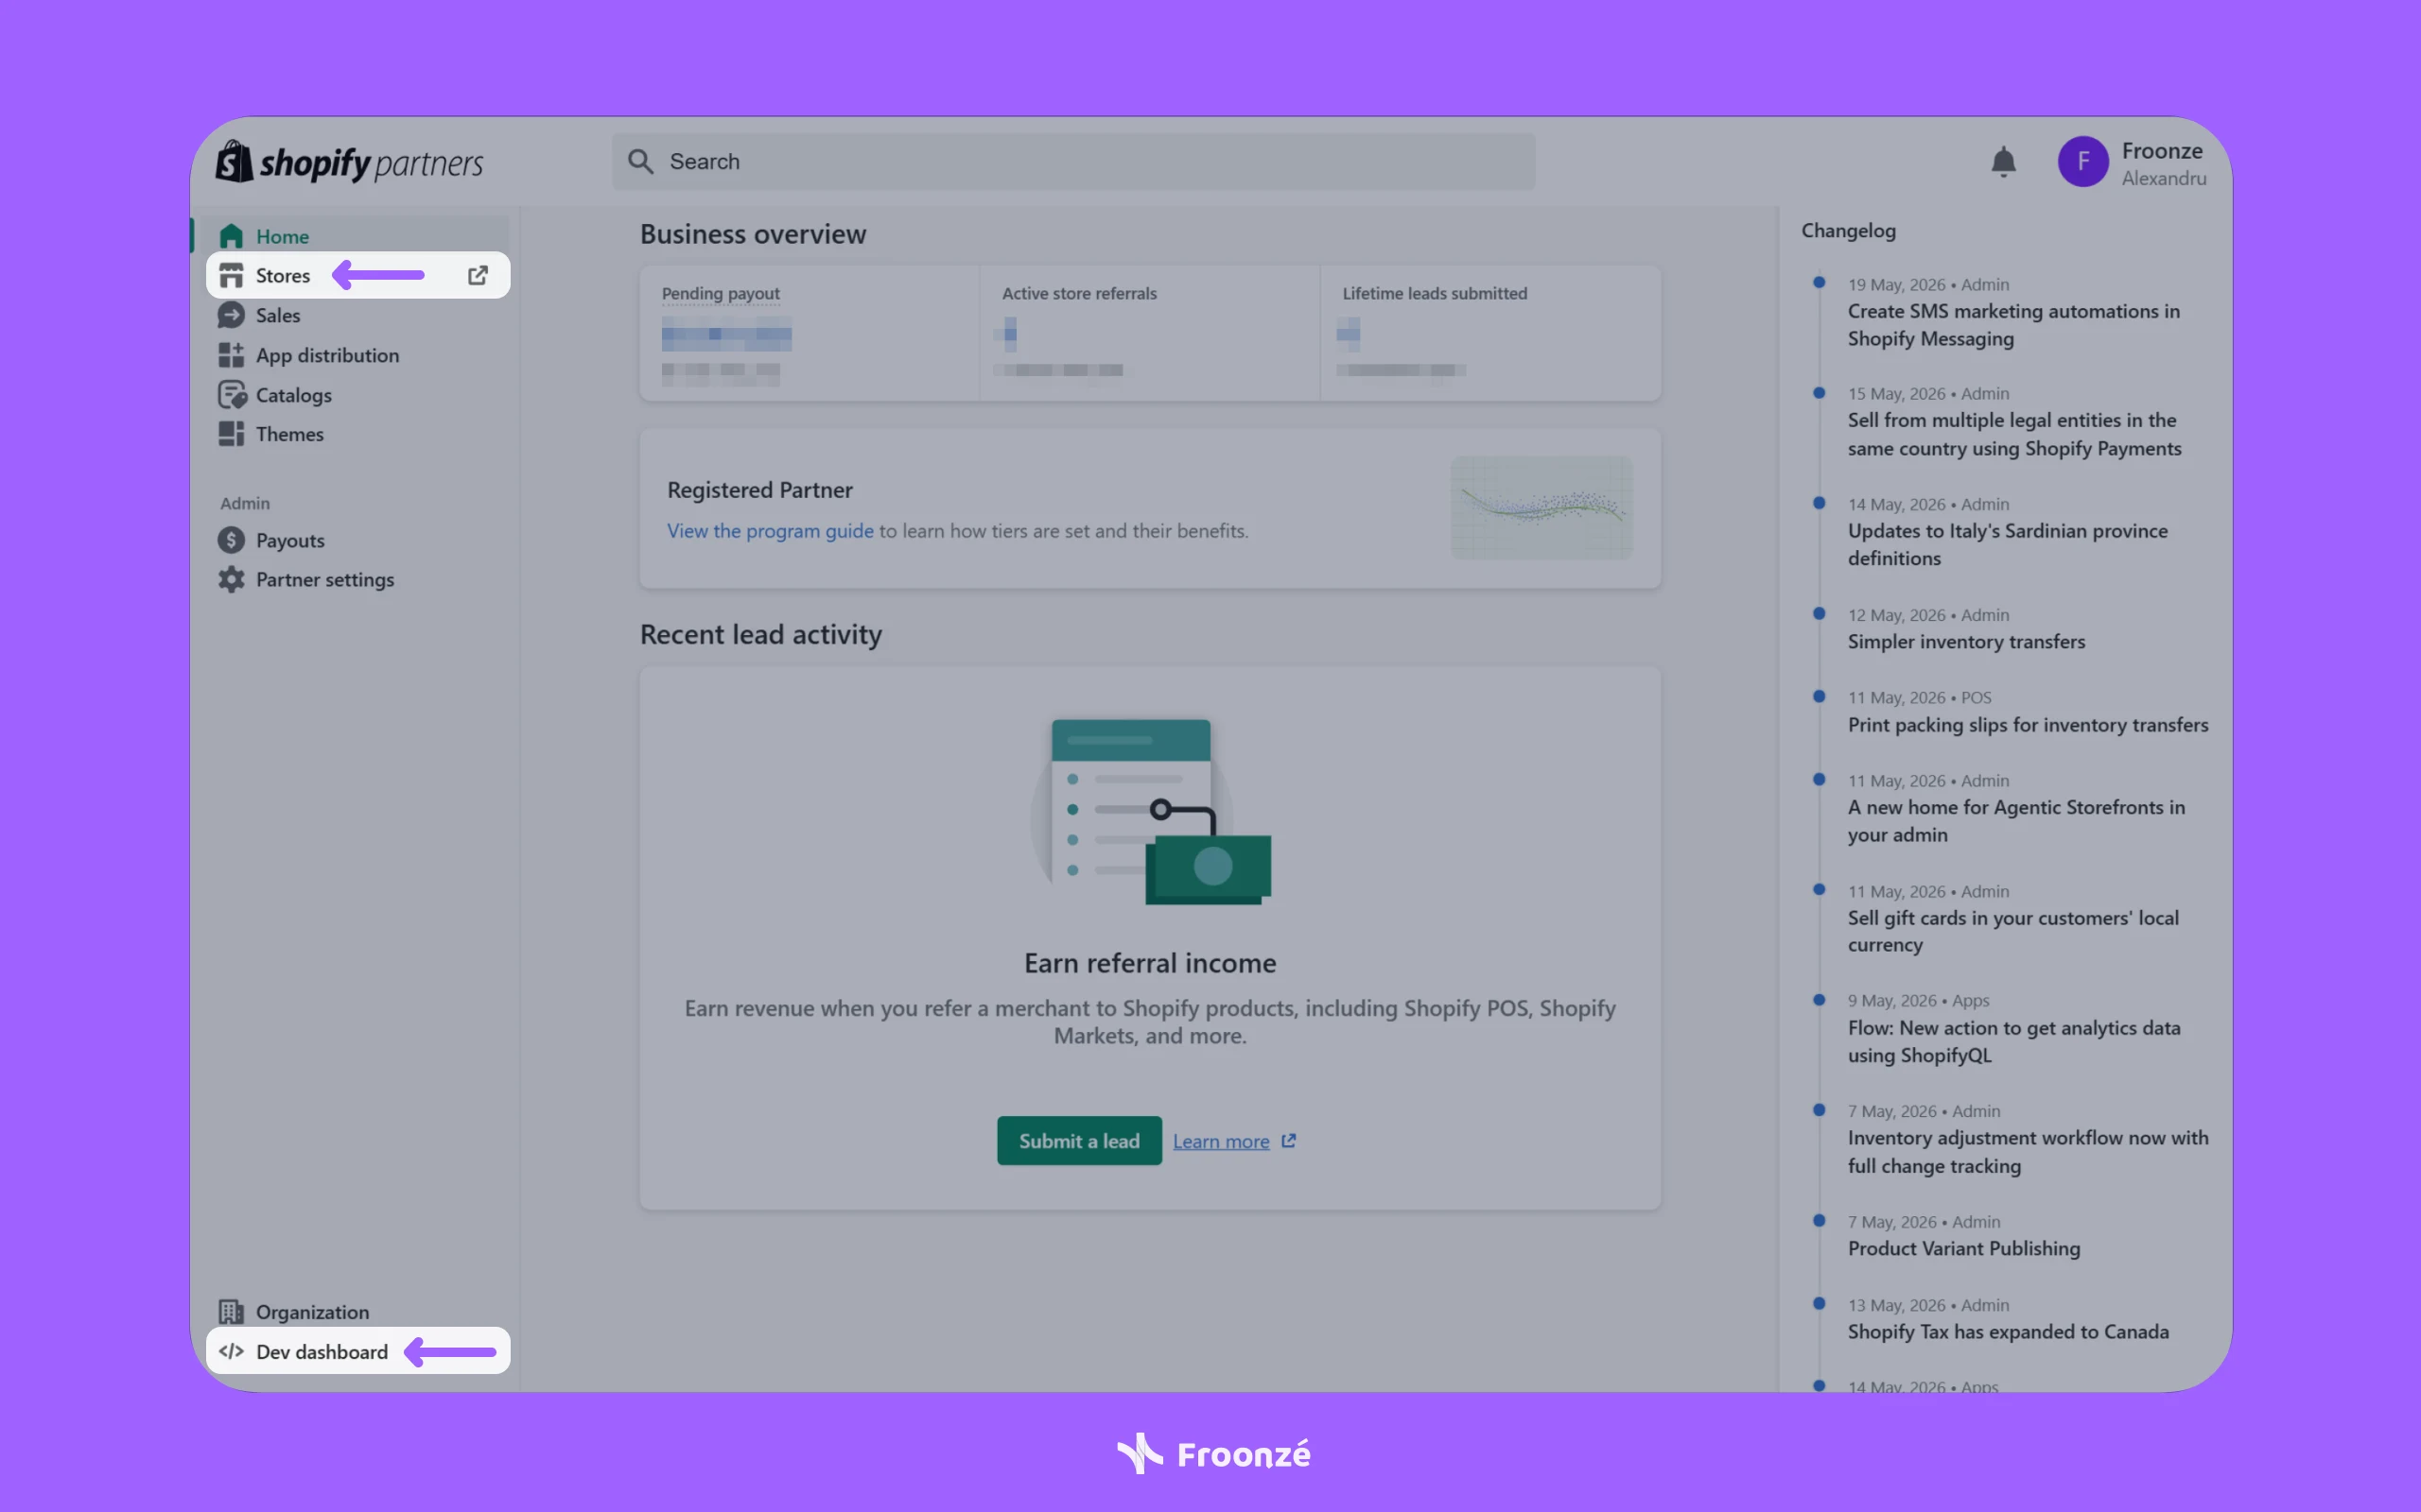Viewport: 2421px width, 1512px height.
Task: Click the Shopify Partners logo
Action: [x=349, y=162]
